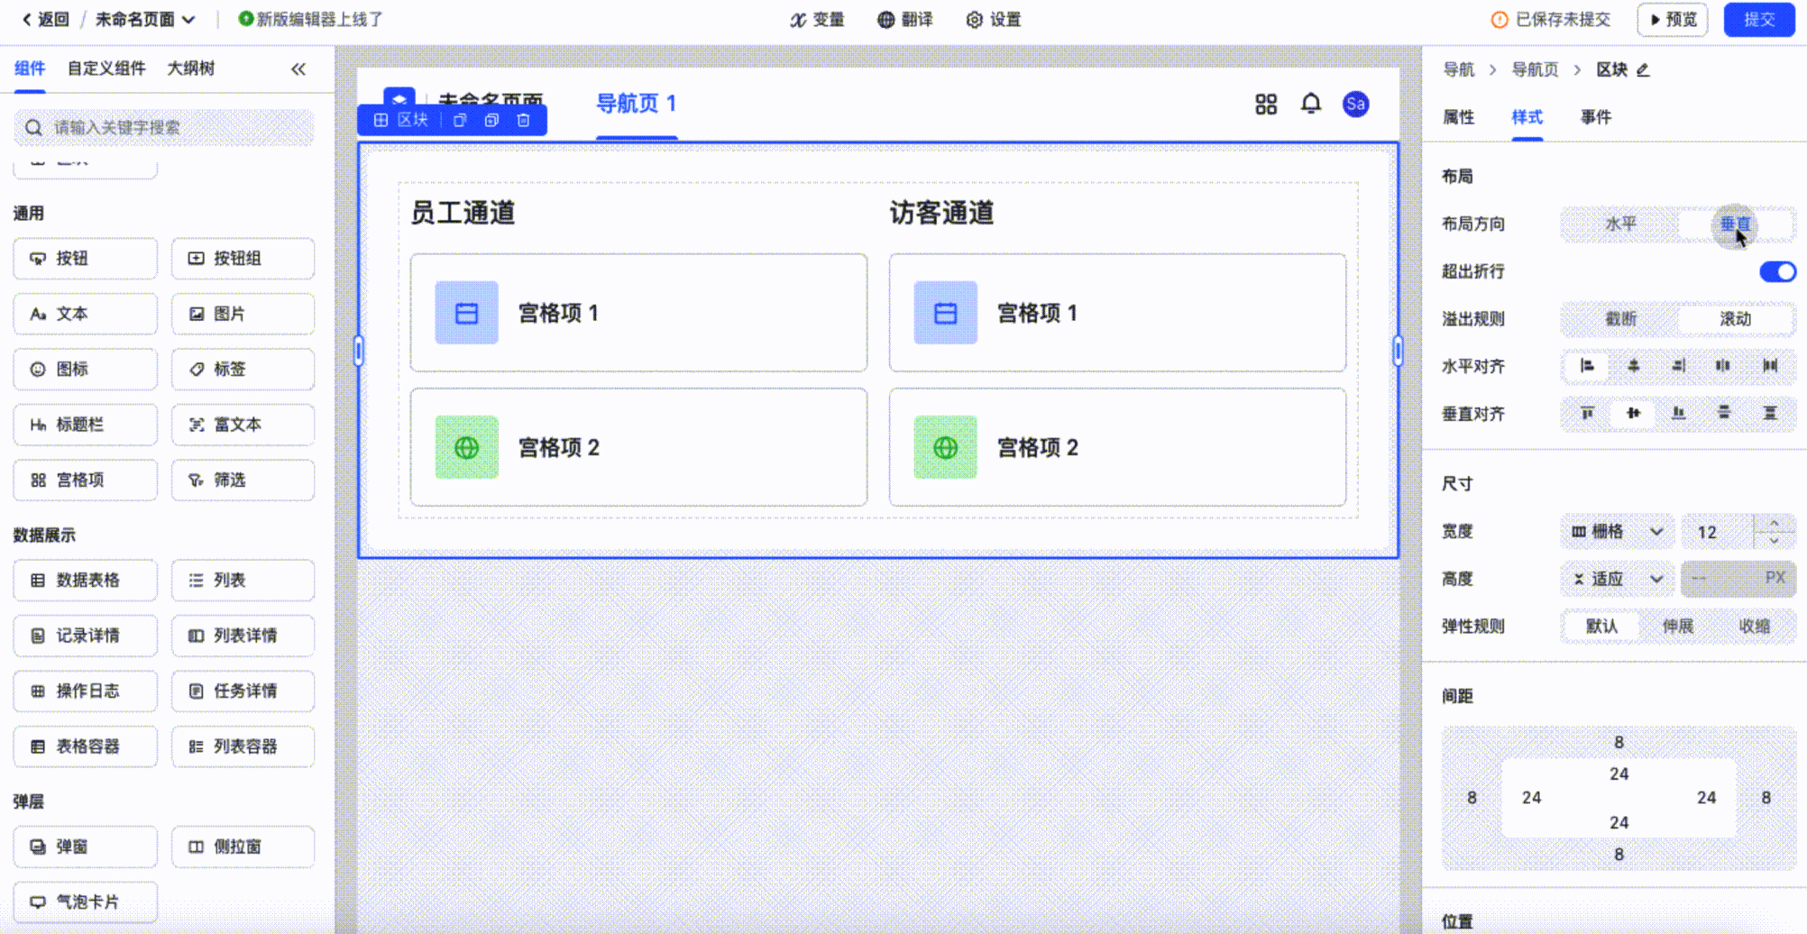The width and height of the screenshot is (1807, 934).
Task: Collapse the left component panel
Action: [x=298, y=69]
